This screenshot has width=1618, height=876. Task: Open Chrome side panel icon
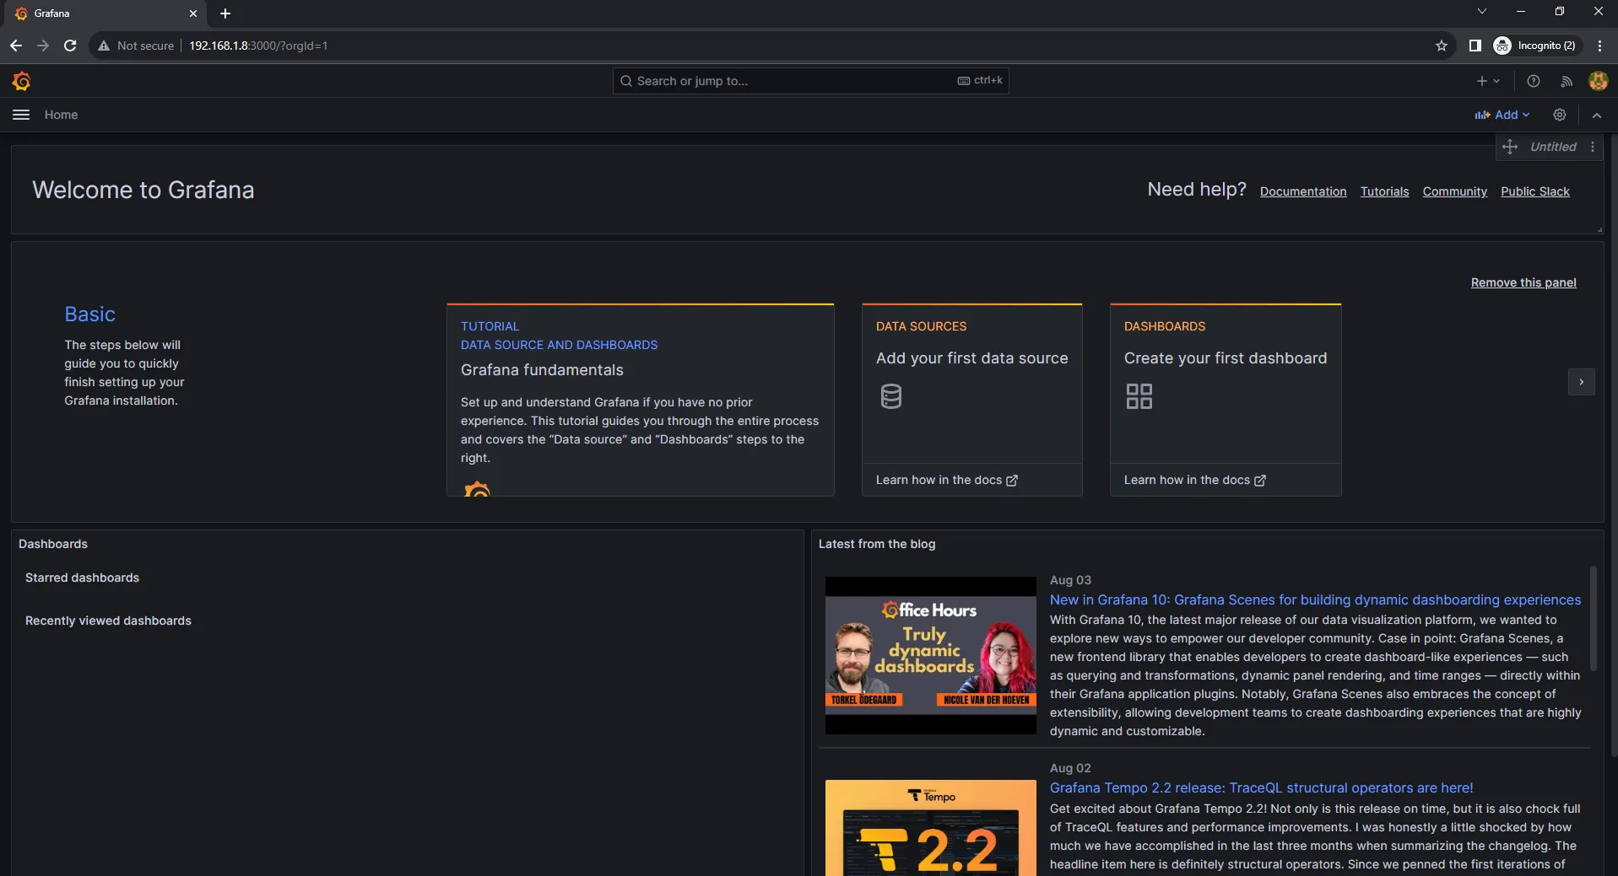pyautogui.click(x=1475, y=46)
